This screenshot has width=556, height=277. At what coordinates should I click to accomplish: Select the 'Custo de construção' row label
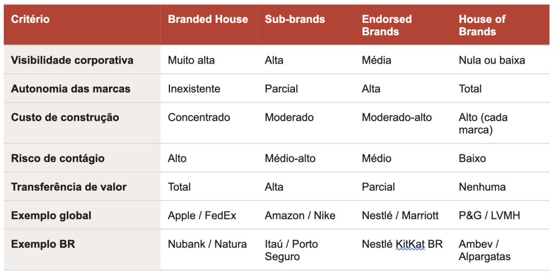coord(65,117)
